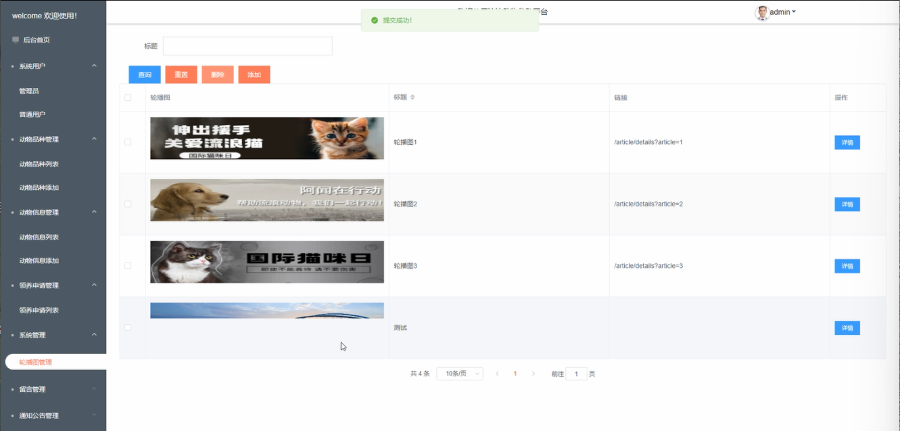Open 详情 for 轮播图1 row
The image size is (900, 431).
pyautogui.click(x=847, y=142)
